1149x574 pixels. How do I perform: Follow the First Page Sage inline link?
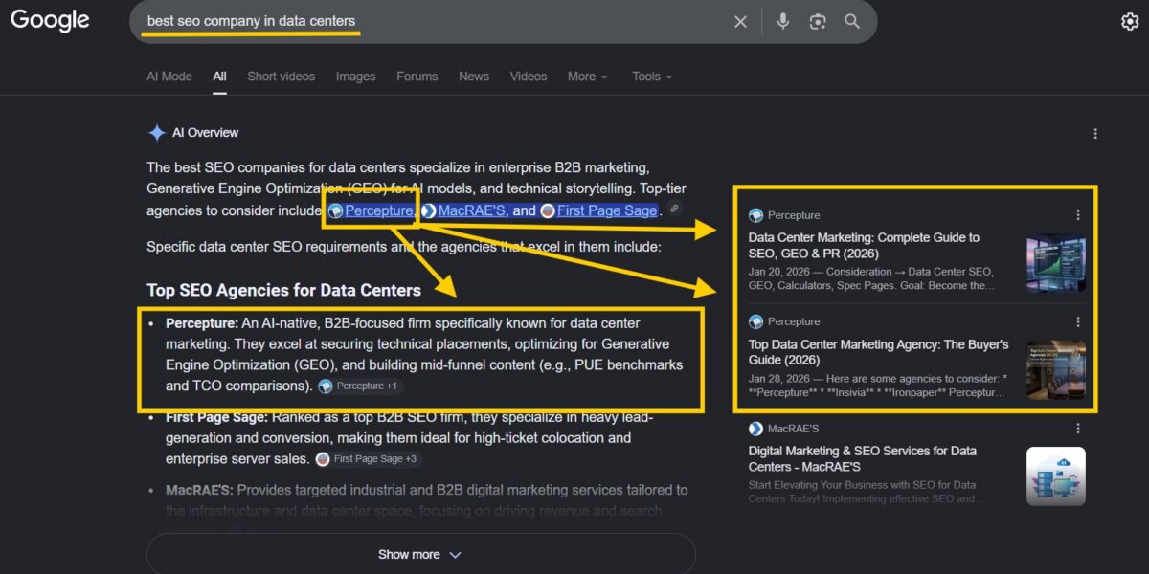(607, 210)
